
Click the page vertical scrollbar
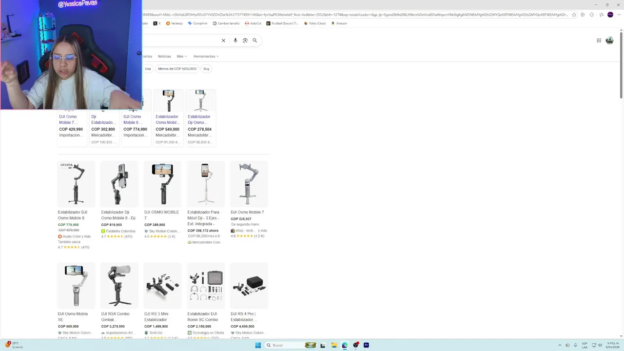coord(621,65)
